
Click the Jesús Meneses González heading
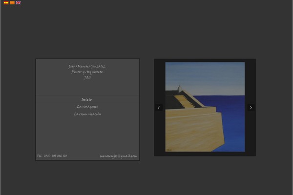tap(87, 66)
